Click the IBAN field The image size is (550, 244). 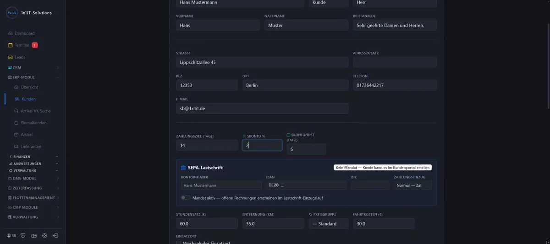306,186
